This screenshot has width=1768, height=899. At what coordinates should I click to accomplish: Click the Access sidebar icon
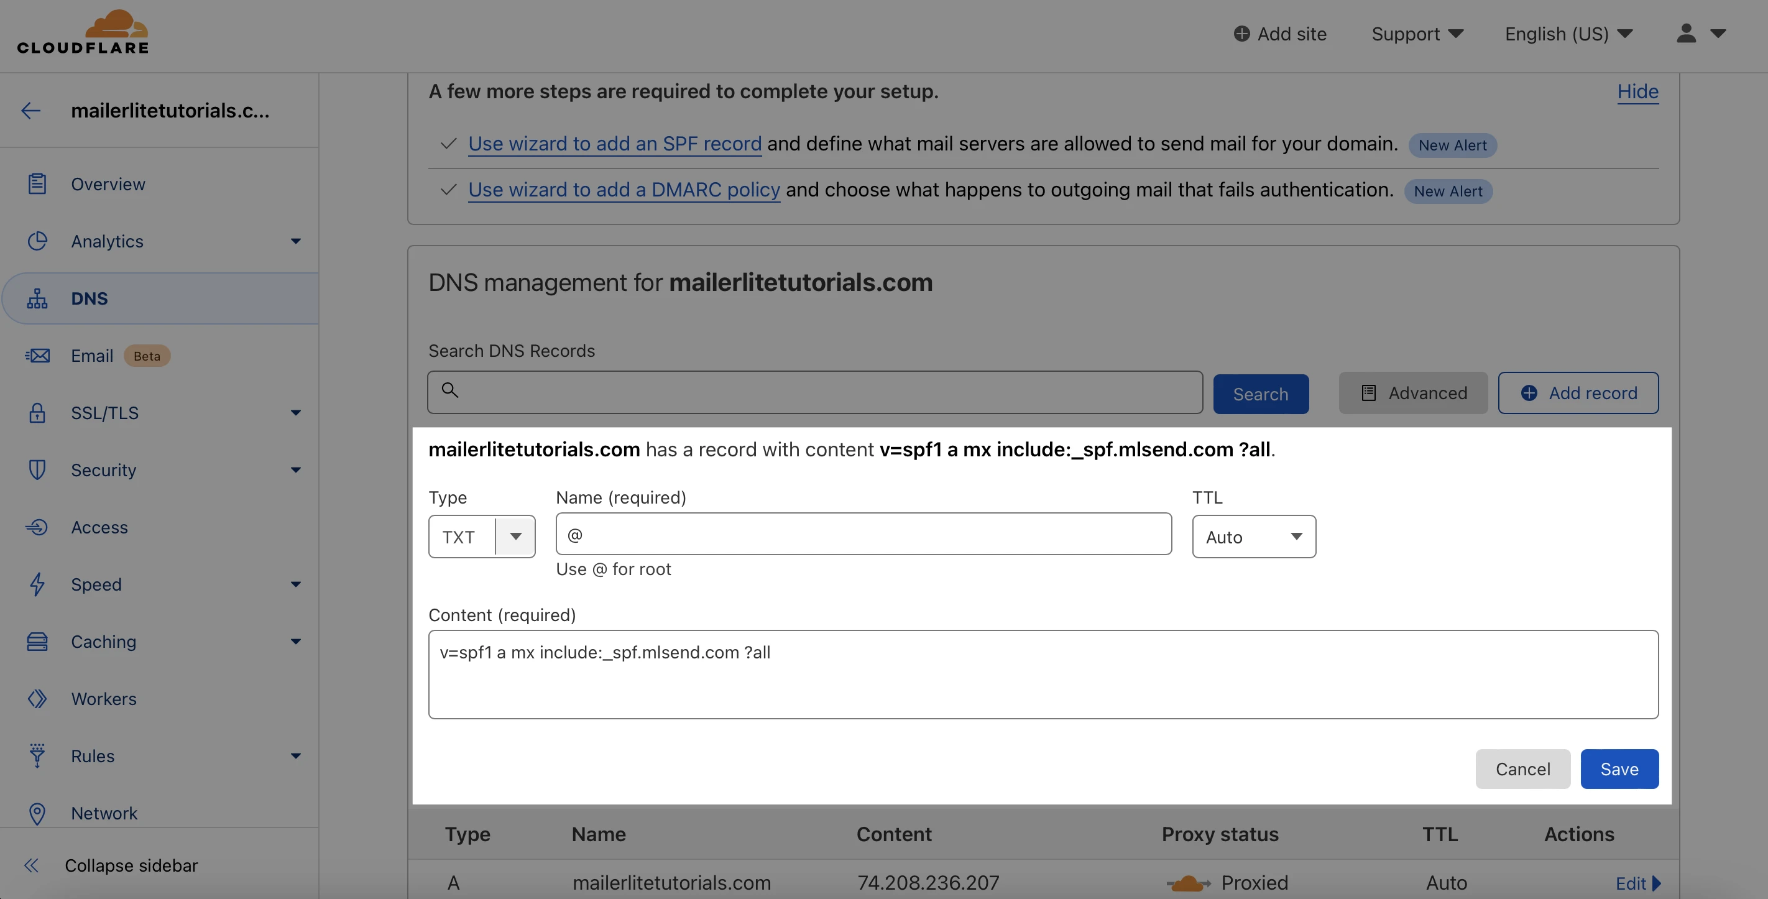(37, 527)
